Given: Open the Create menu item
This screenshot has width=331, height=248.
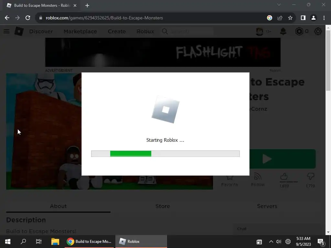Looking at the screenshot, I should [117, 31].
